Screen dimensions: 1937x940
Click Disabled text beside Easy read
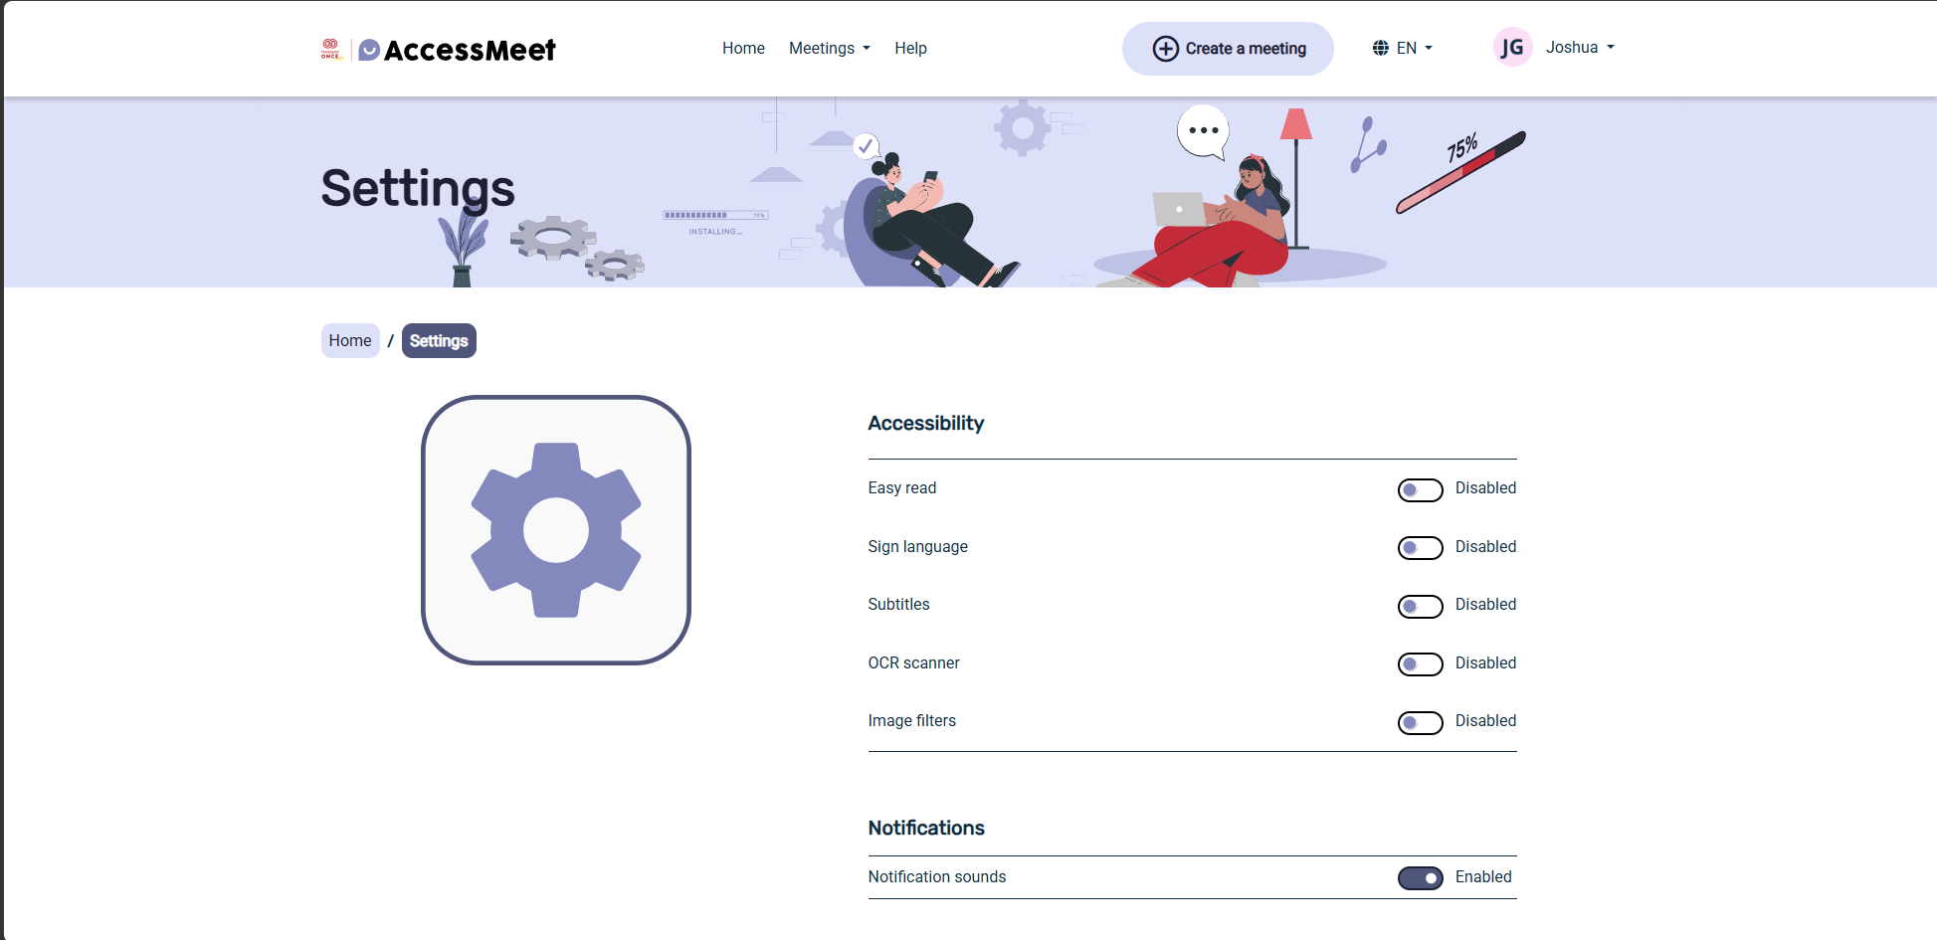(x=1485, y=487)
